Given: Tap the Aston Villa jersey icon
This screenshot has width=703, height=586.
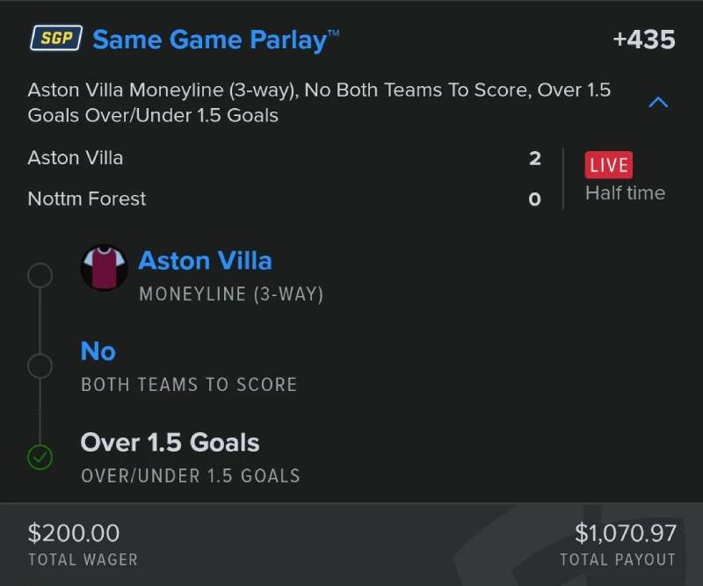Looking at the screenshot, I should 105,267.
